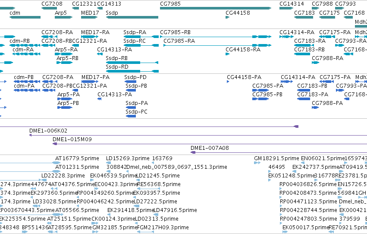Click the CG7988-PA protein label

(327, 103)
